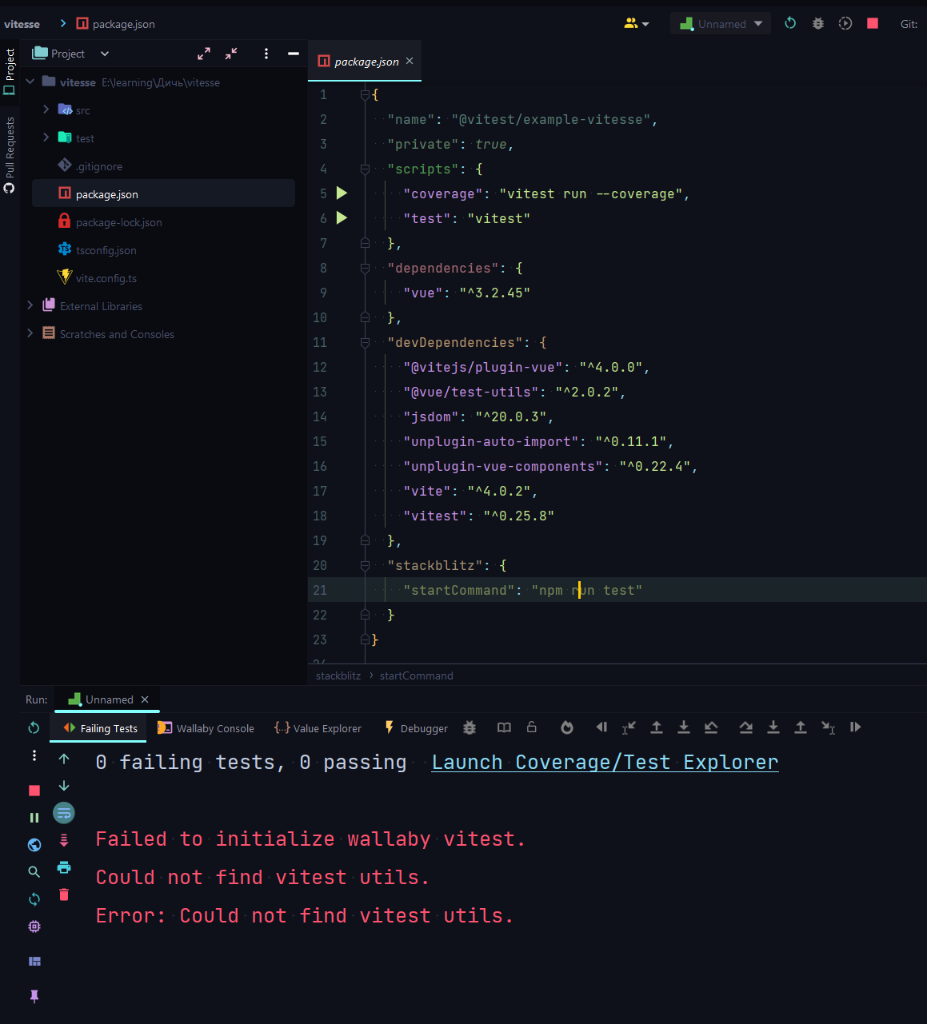Pause output with the pause icon

pyautogui.click(x=34, y=817)
